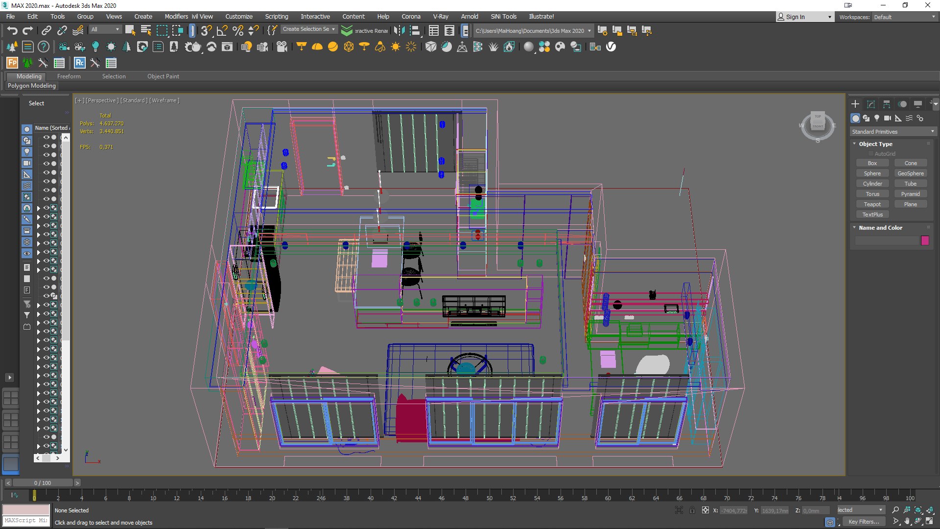
Task: Click the Redo arrow icon
Action: pyautogui.click(x=28, y=30)
